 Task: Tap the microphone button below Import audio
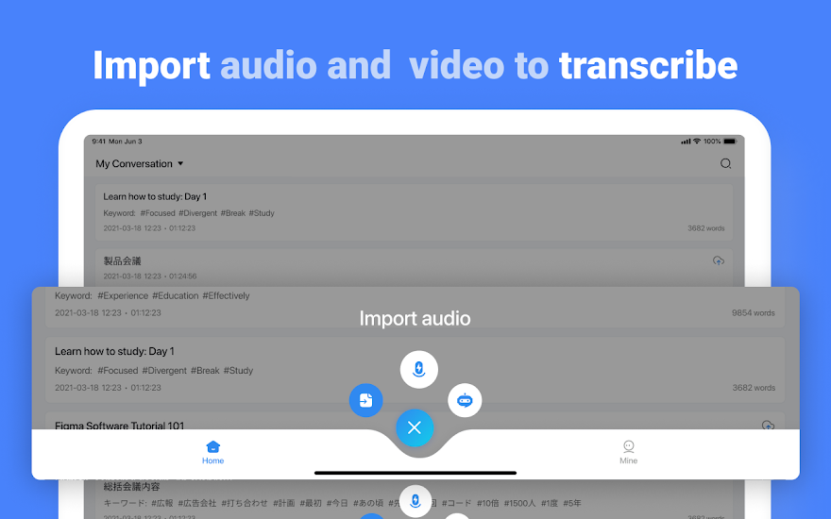point(418,369)
